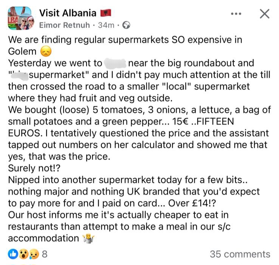Open the 35 comments thread
The image size is (279, 265).
click(x=240, y=254)
